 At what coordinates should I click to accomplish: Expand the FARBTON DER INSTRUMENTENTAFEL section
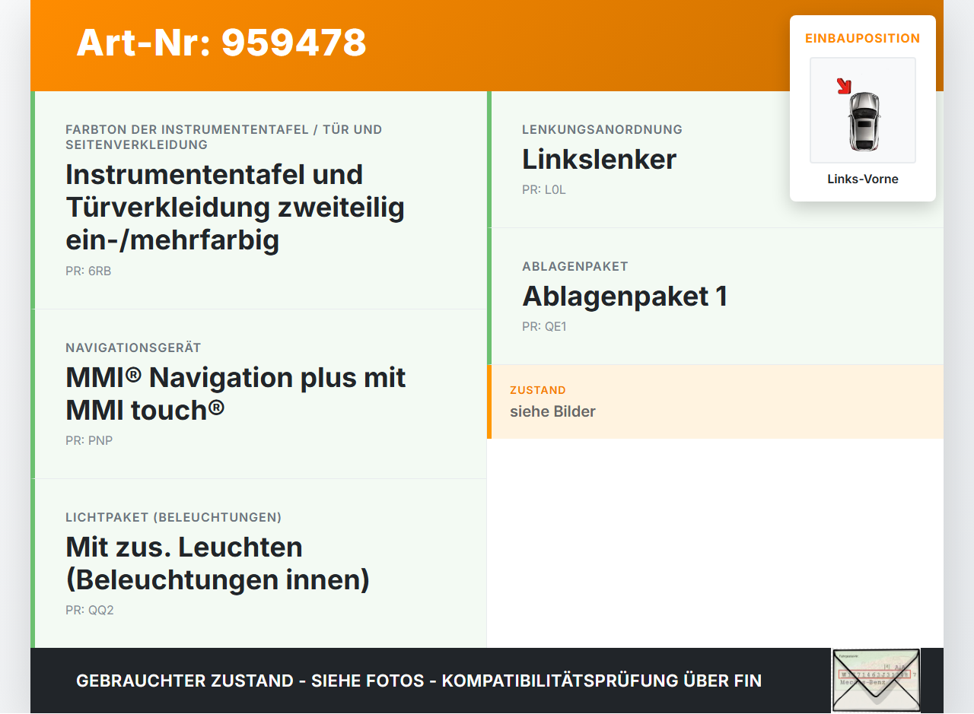coord(224,137)
